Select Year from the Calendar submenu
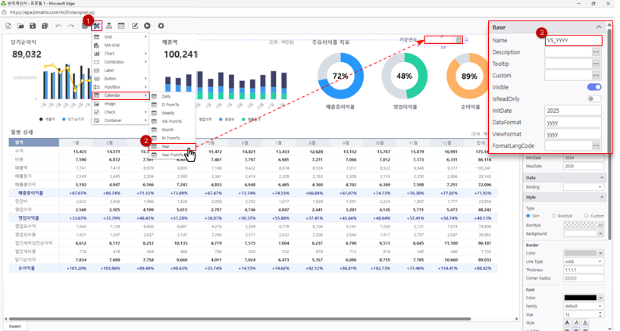620x331 pixels. 166,146
